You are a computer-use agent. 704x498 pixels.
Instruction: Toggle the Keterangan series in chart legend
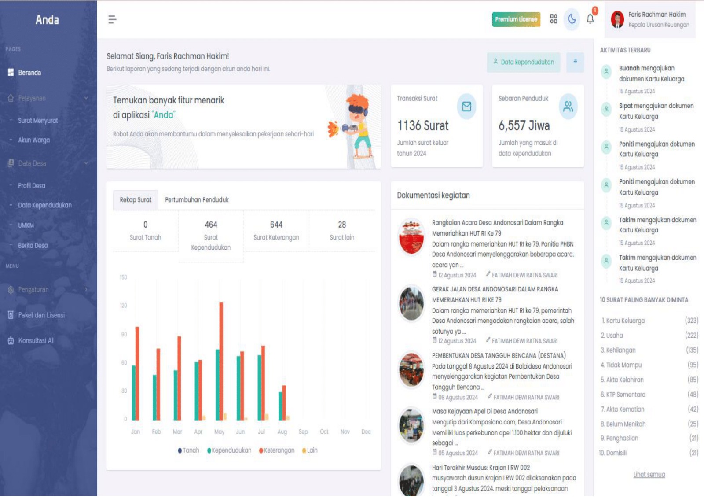tap(277, 450)
